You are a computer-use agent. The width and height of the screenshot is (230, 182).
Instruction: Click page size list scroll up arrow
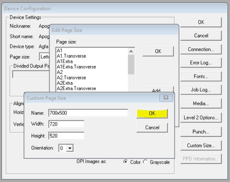pyautogui.click(x=131, y=51)
